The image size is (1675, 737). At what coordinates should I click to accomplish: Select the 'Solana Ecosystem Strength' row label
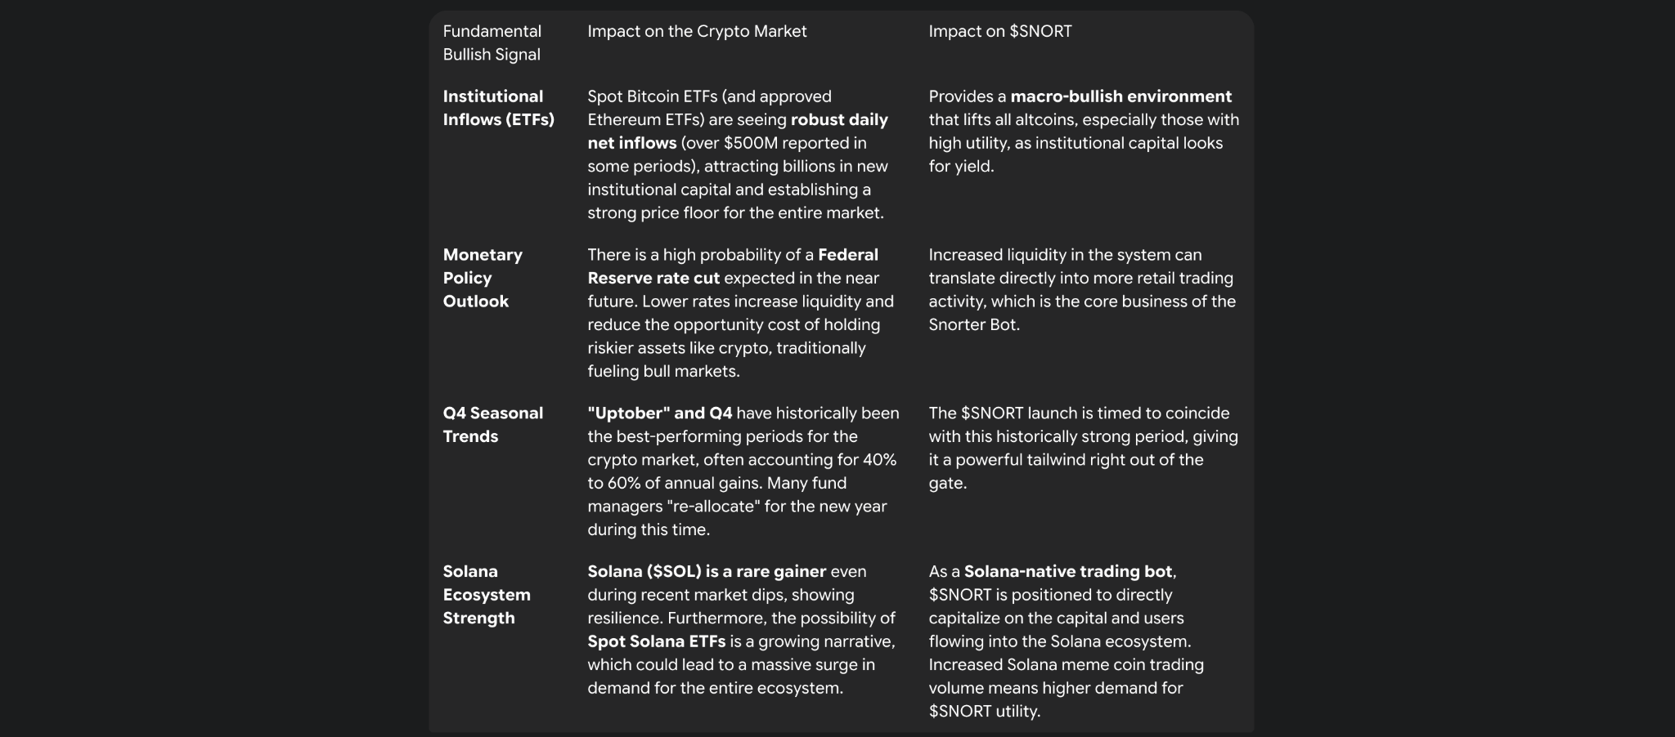point(487,595)
